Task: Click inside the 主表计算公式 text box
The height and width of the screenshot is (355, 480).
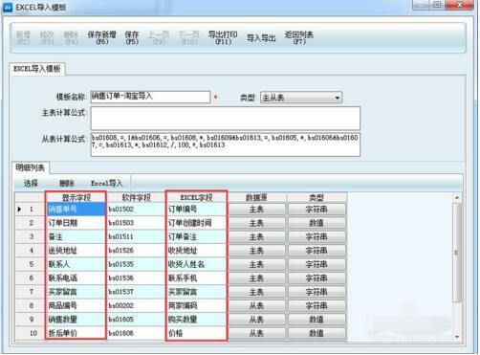Action: coord(226,118)
